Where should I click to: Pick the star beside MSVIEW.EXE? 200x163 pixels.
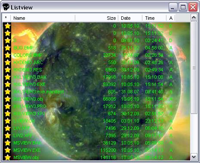8,150
